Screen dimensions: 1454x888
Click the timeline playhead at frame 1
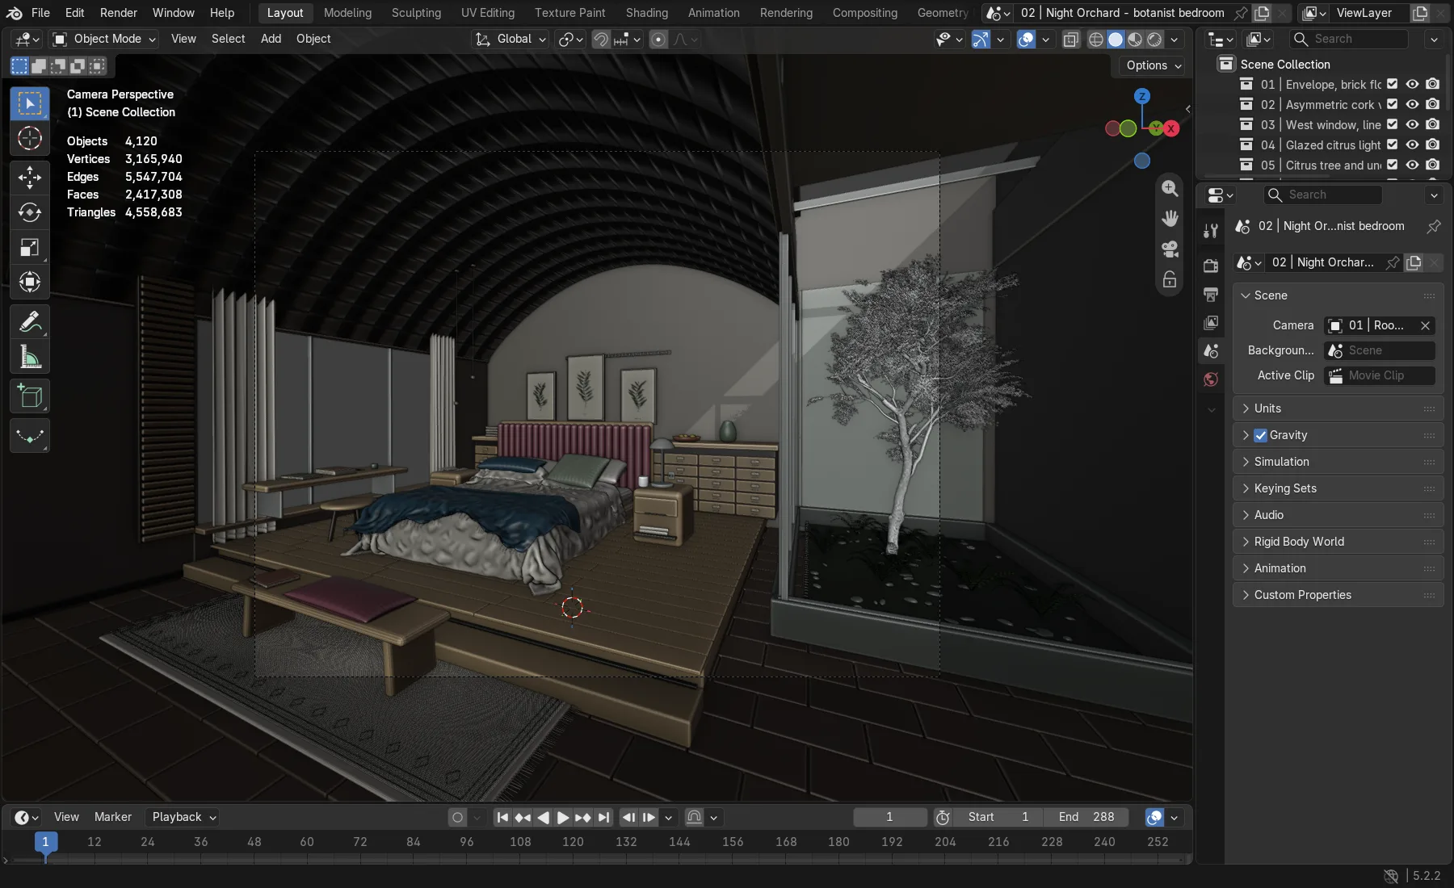(x=45, y=842)
